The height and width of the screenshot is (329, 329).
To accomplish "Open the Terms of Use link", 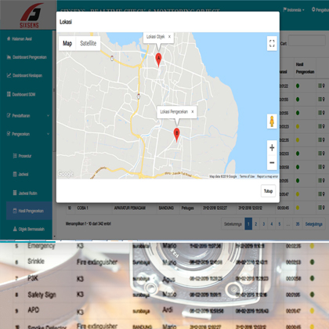I will pos(247,176).
